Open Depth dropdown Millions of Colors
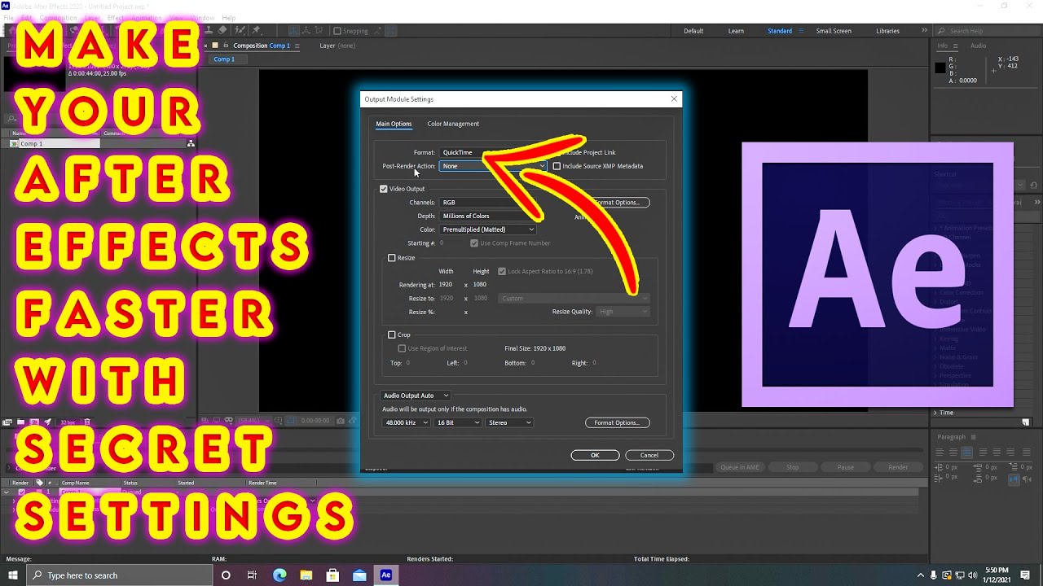The width and height of the screenshot is (1043, 586). (487, 216)
